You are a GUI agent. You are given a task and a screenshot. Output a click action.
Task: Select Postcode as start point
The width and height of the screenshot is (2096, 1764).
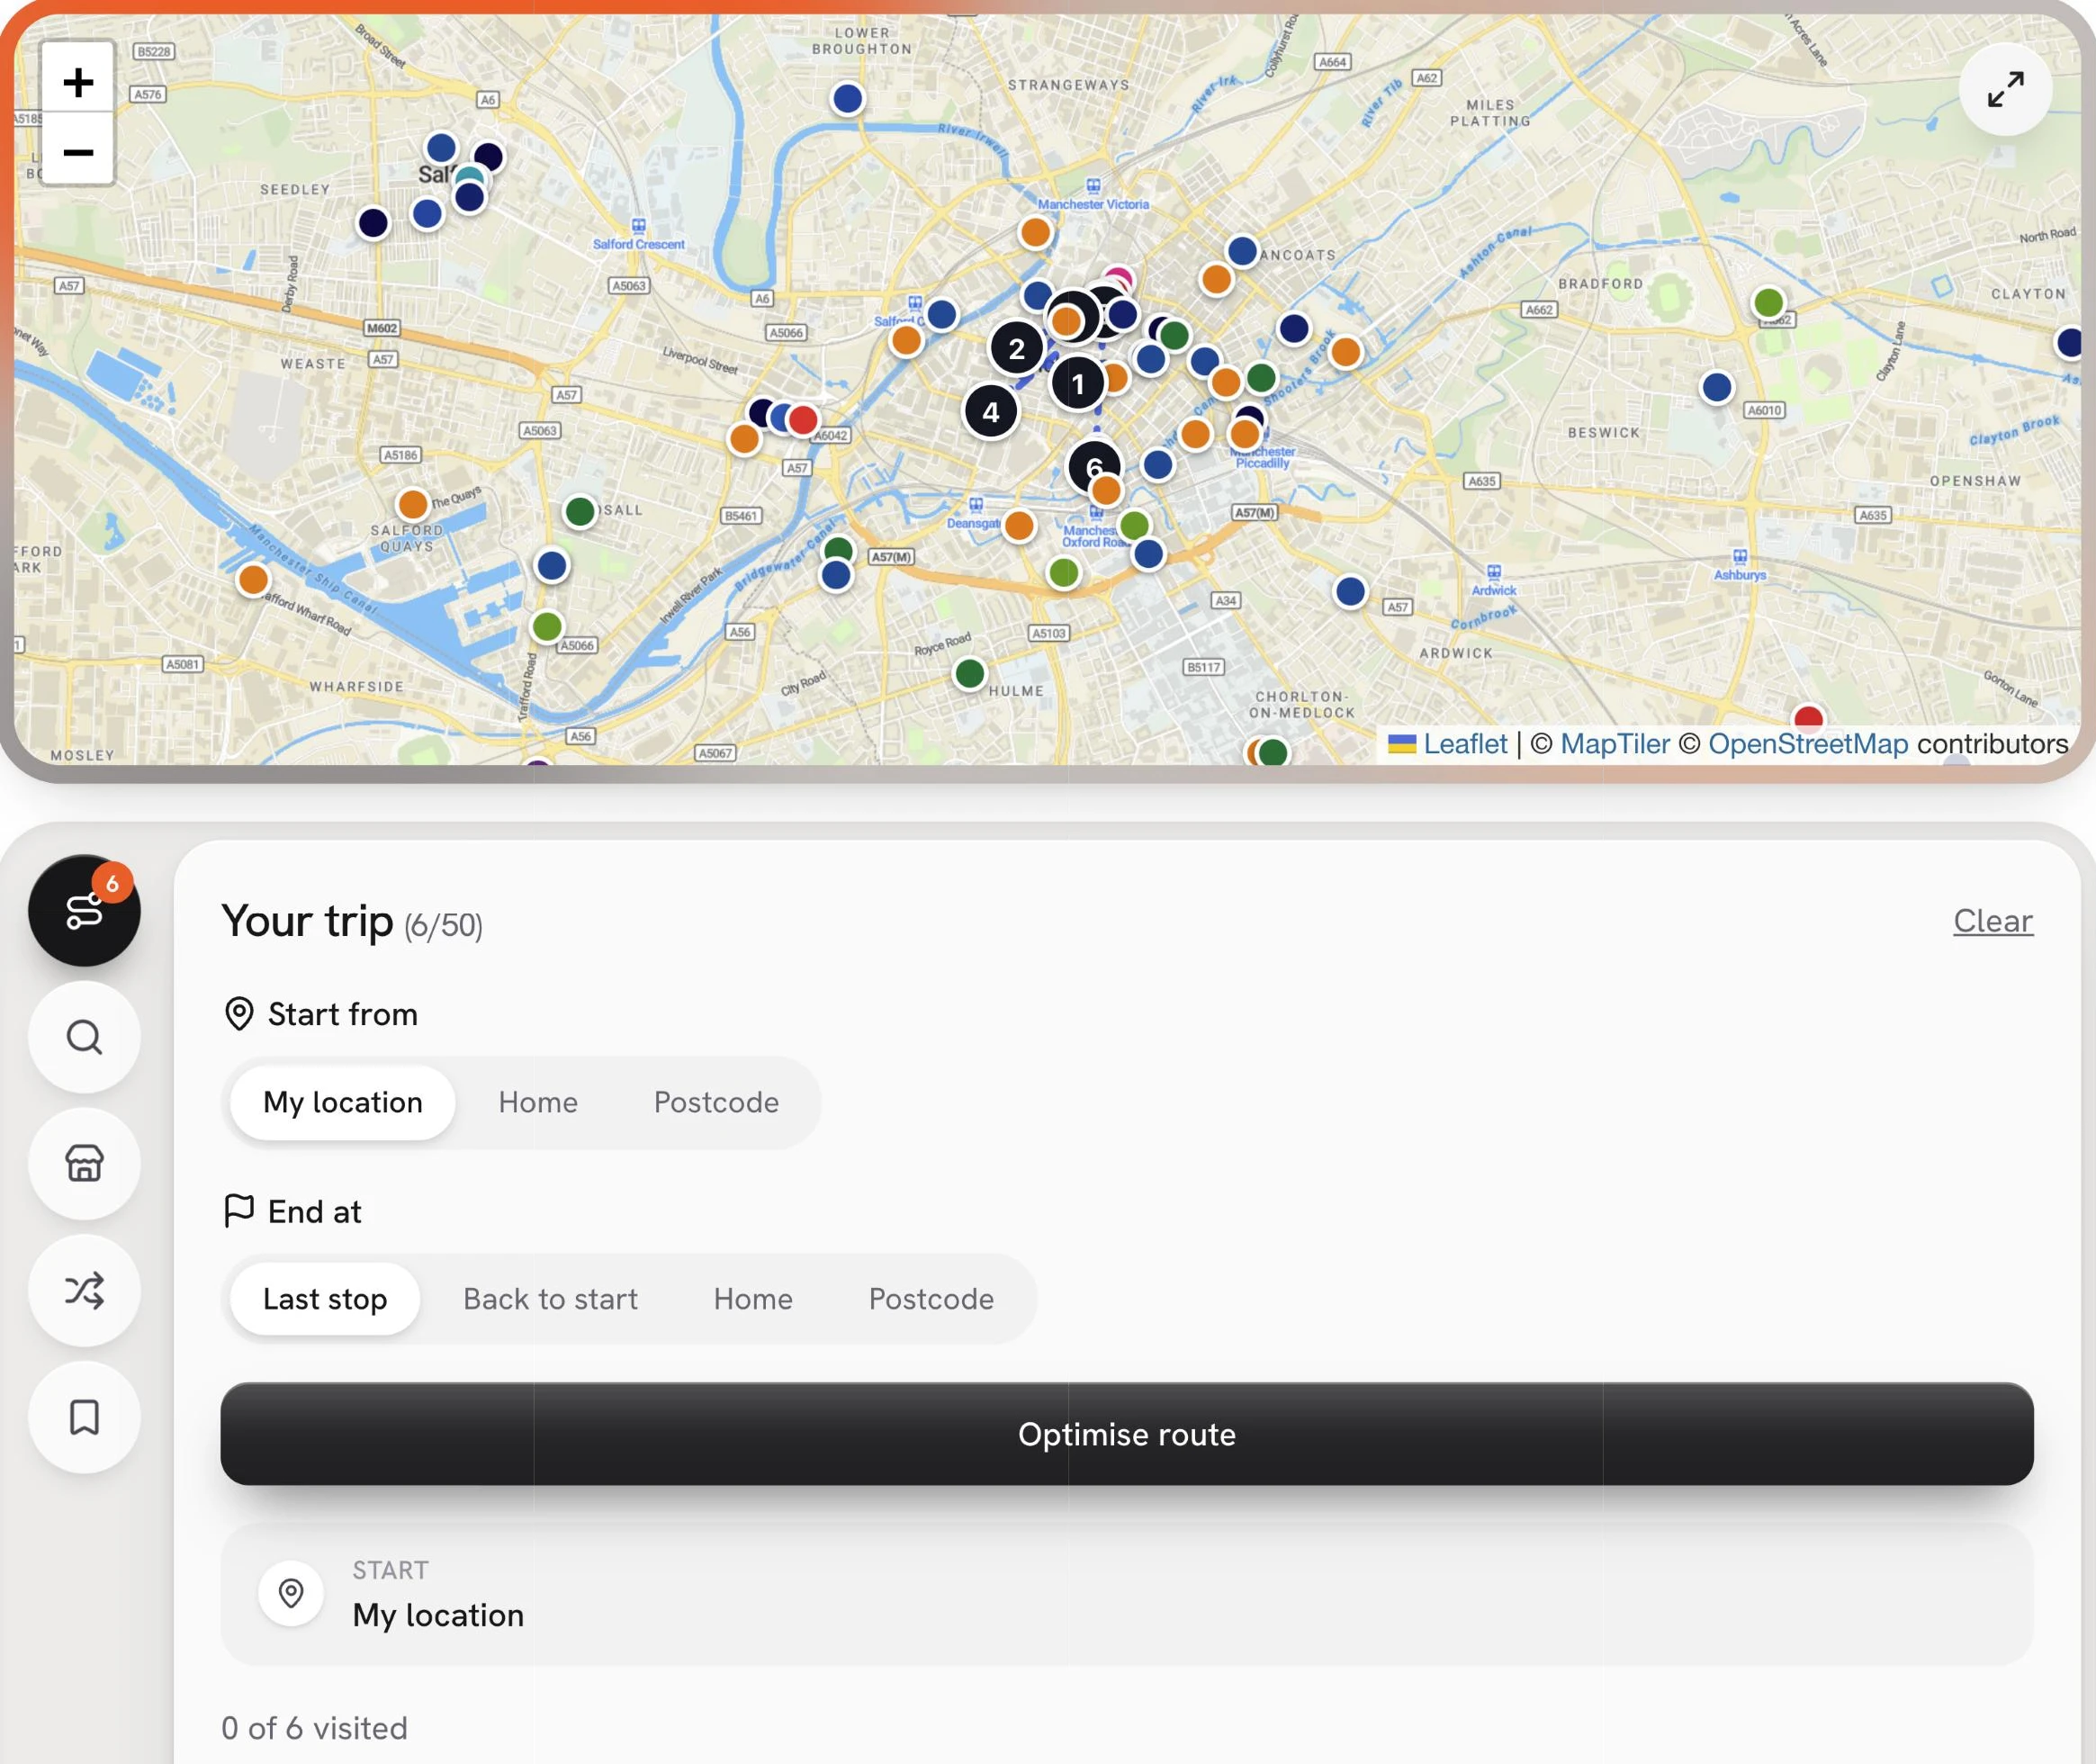[716, 1102]
